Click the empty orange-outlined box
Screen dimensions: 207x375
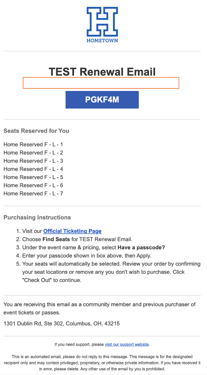click(101, 83)
